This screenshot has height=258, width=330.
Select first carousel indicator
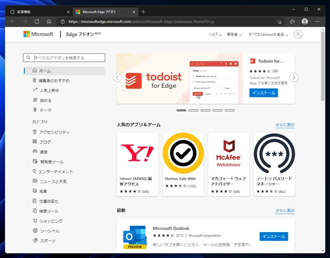point(181,110)
